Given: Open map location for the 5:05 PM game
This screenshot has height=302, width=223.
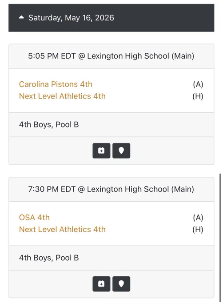Looking at the screenshot, I should point(121,151).
